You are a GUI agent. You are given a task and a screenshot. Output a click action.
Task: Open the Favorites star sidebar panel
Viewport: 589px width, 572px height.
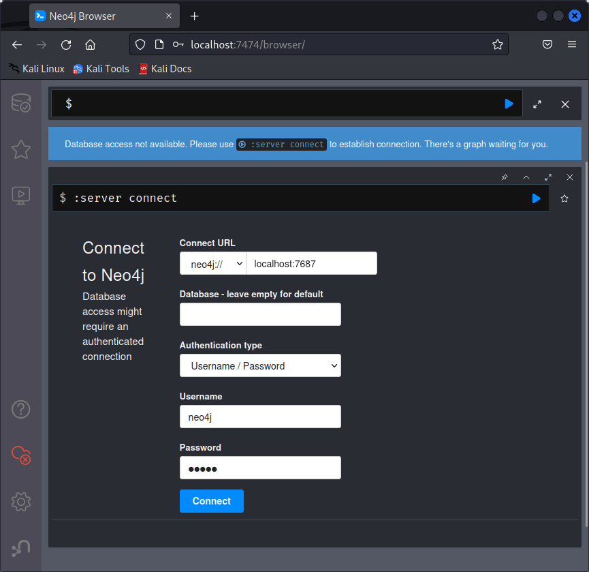tap(21, 149)
